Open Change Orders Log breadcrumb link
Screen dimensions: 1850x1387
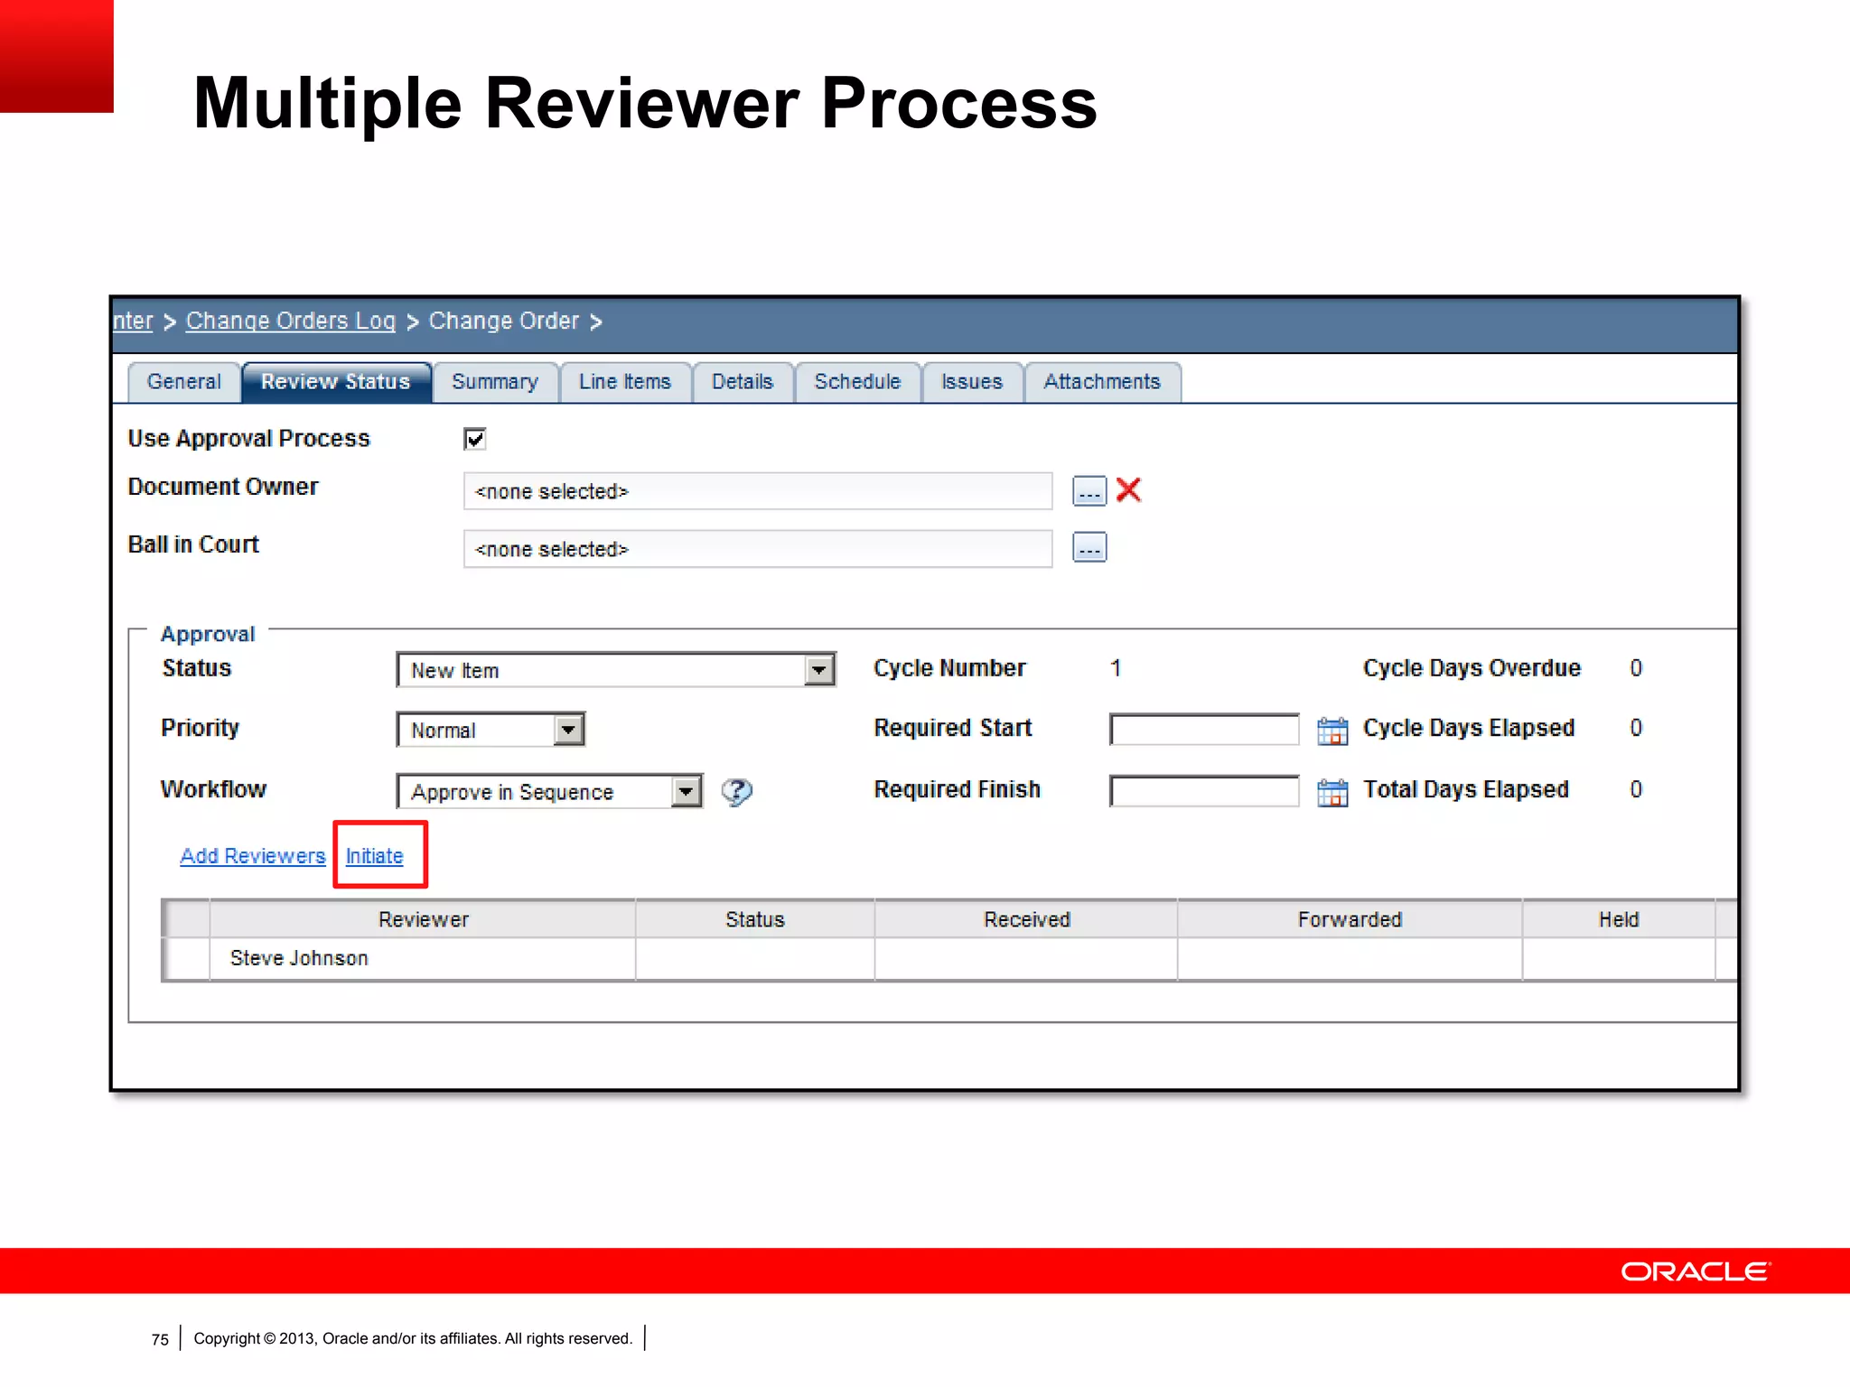(291, 321)
